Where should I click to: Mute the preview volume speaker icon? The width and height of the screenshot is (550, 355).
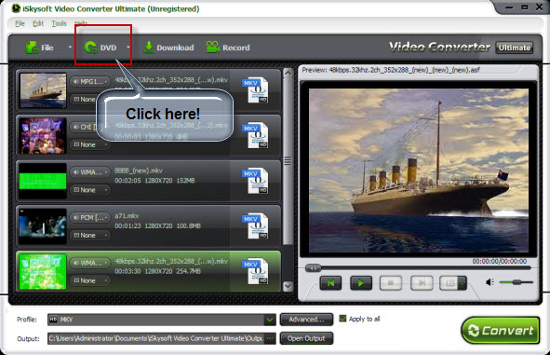[x=490, y=282]
